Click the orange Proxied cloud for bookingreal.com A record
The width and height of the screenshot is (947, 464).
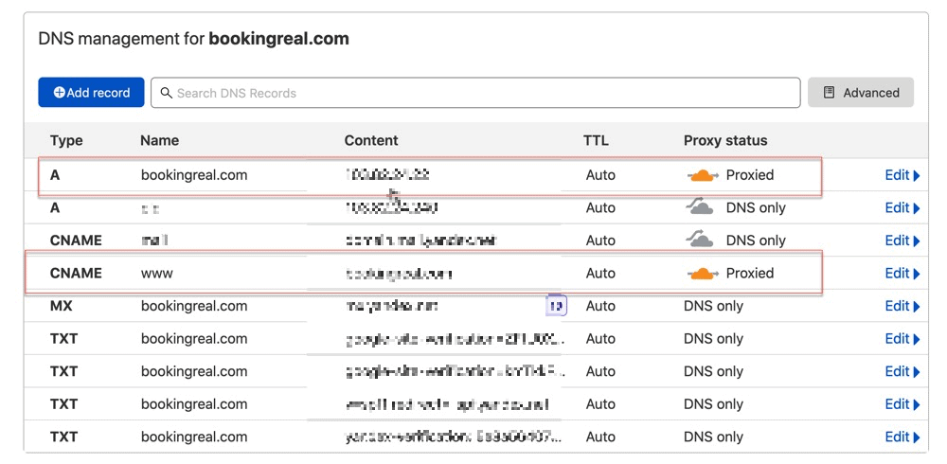click(703, 176)
